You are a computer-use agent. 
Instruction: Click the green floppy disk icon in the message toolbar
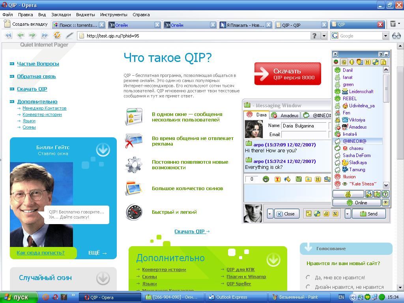tap(298, 179)
